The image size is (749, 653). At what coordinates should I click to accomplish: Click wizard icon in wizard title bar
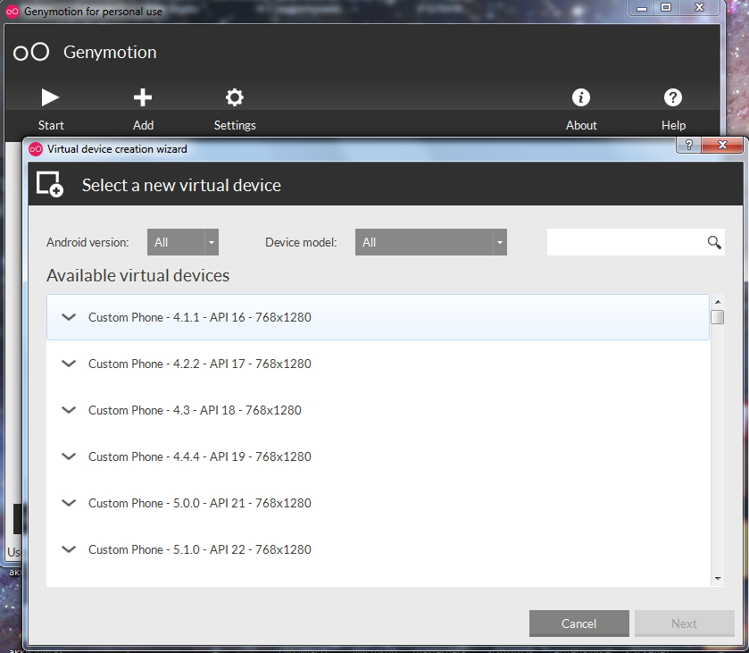pyautogui.click(x=36, y=149)
